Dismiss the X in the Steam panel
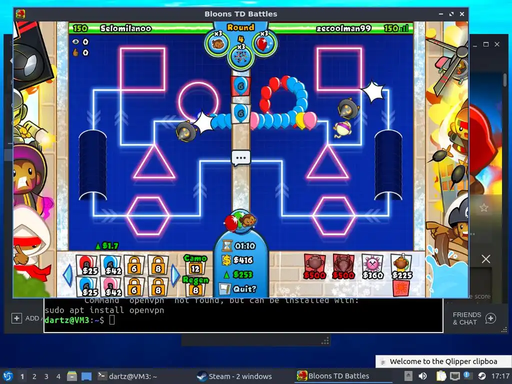 click(486, 259)
